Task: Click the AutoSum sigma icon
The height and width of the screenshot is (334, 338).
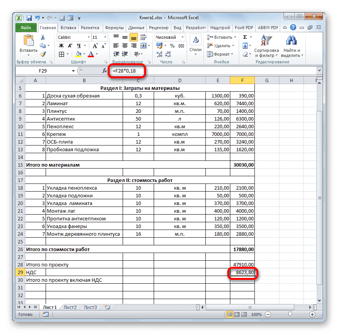Action: tap(244, 37)
